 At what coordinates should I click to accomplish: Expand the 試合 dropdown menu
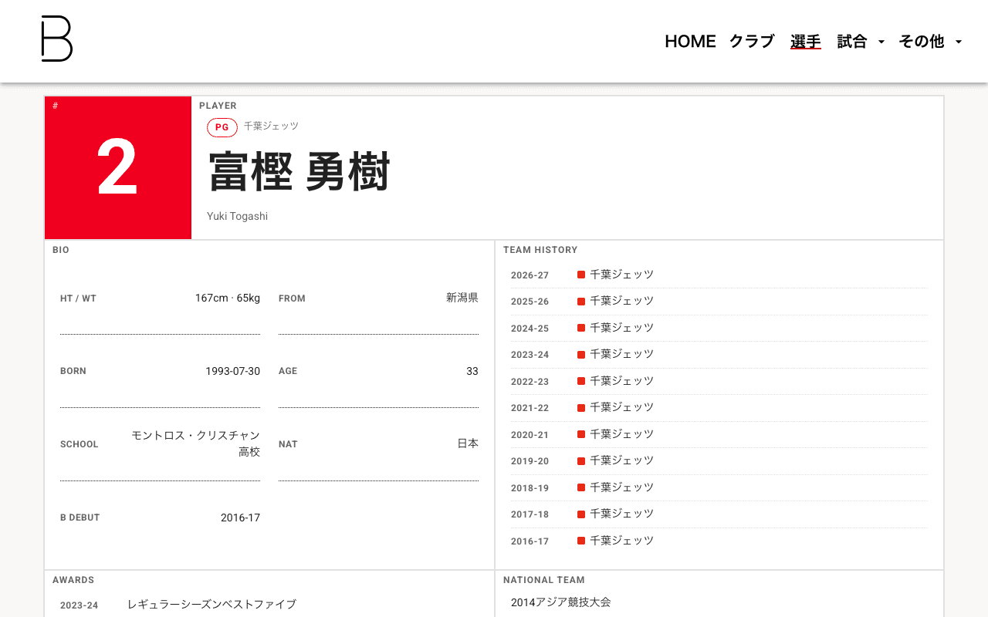861,42
